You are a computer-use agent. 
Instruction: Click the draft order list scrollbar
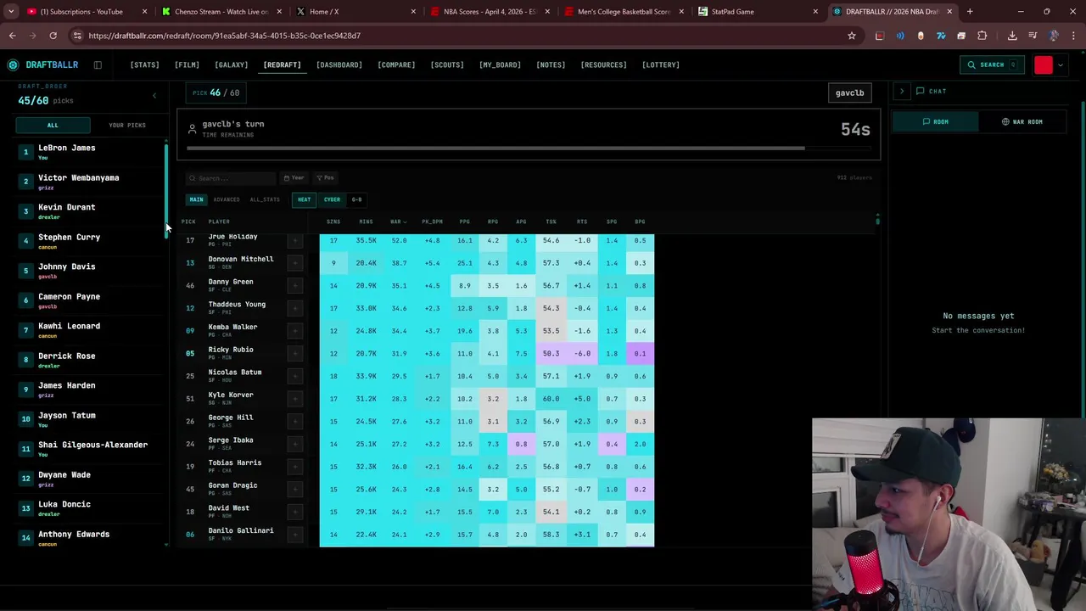(x=166, y=191)
